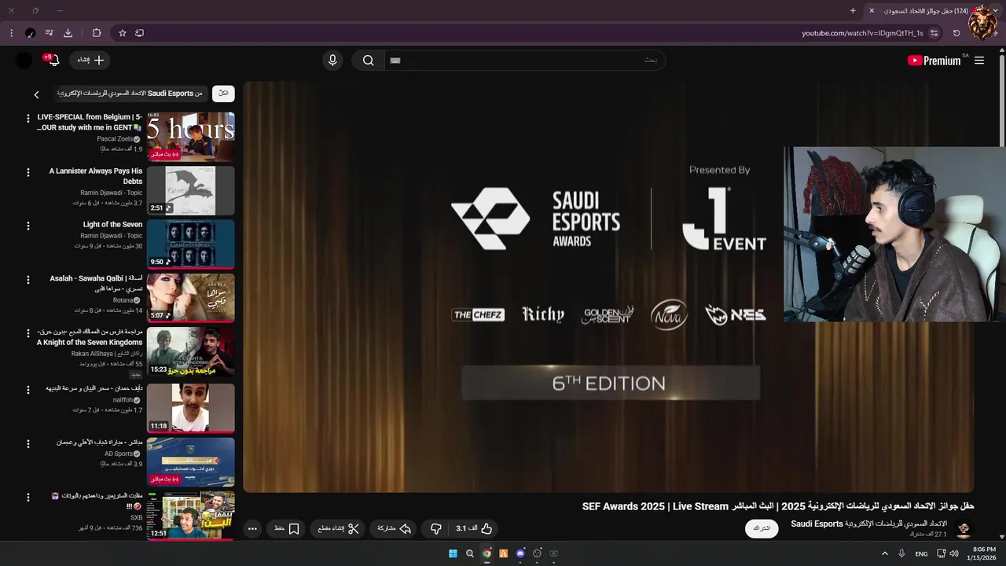This screenshot has height=566, width=1006.
Task: Bookmark this page with the star
Action: click(x=123, y=33)
